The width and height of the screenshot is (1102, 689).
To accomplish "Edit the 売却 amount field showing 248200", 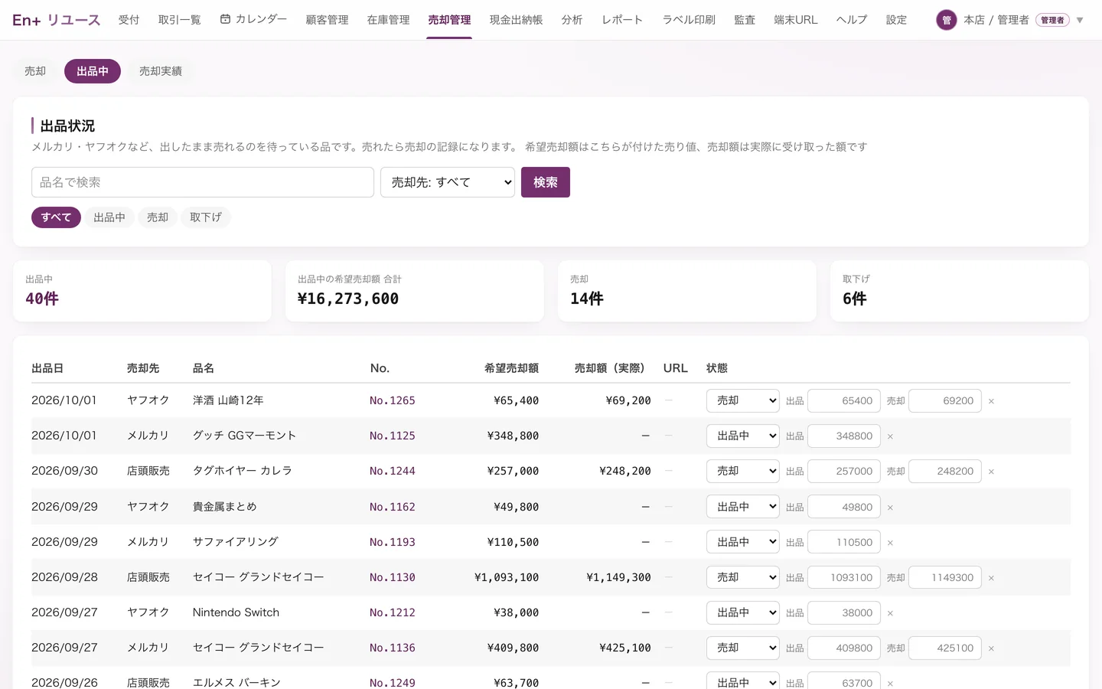I will (945, 471).
